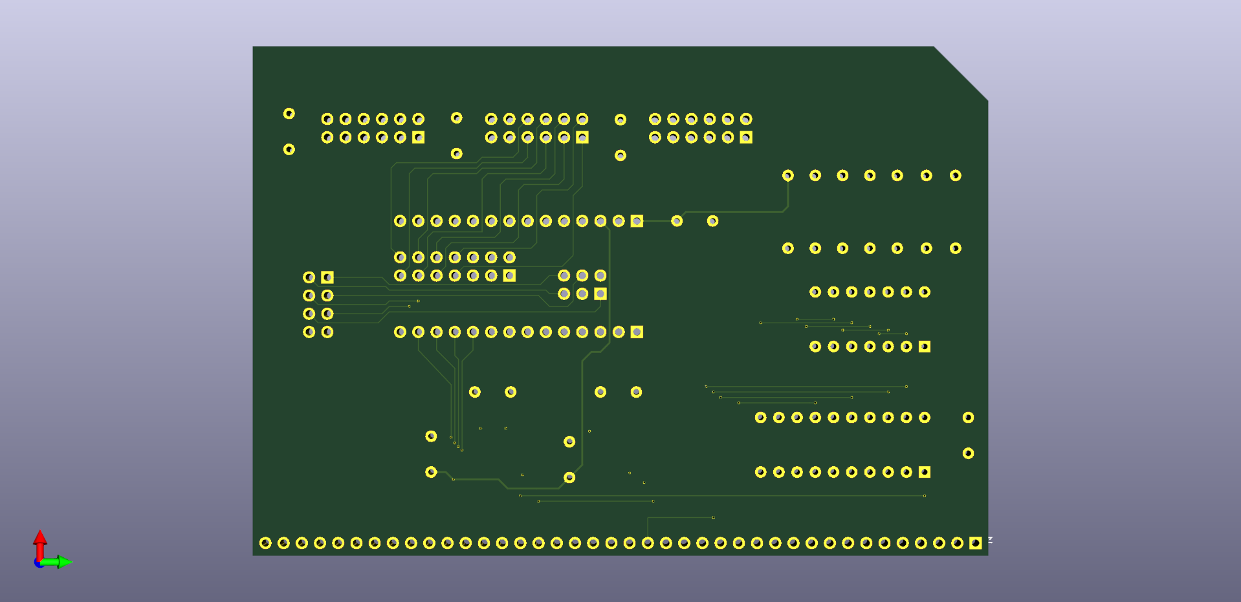
Task: Select square pad at bottom header's right end
Action: 975,543
